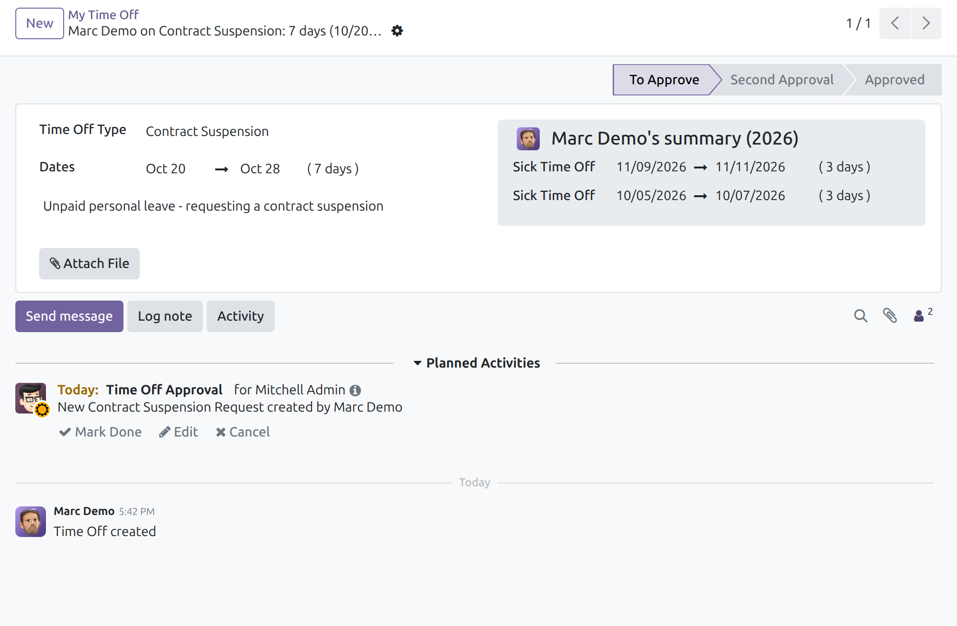This screenshot has width=957, height=626.
Task: Open attachments via the paperclip icon
Action: tap(890, 316)
